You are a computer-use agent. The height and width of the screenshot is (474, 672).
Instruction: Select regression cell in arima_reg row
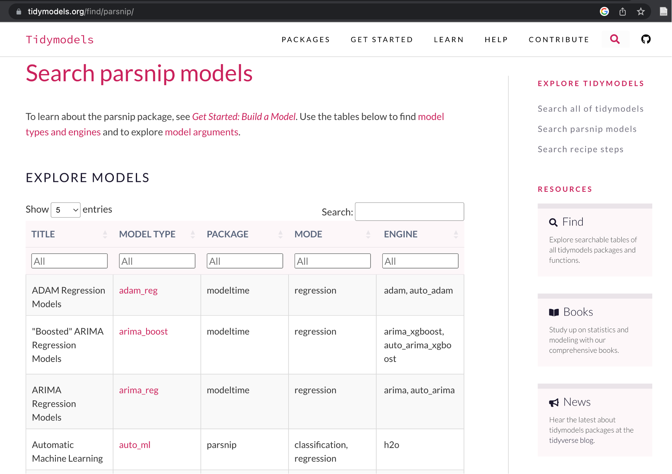[333, 402]
